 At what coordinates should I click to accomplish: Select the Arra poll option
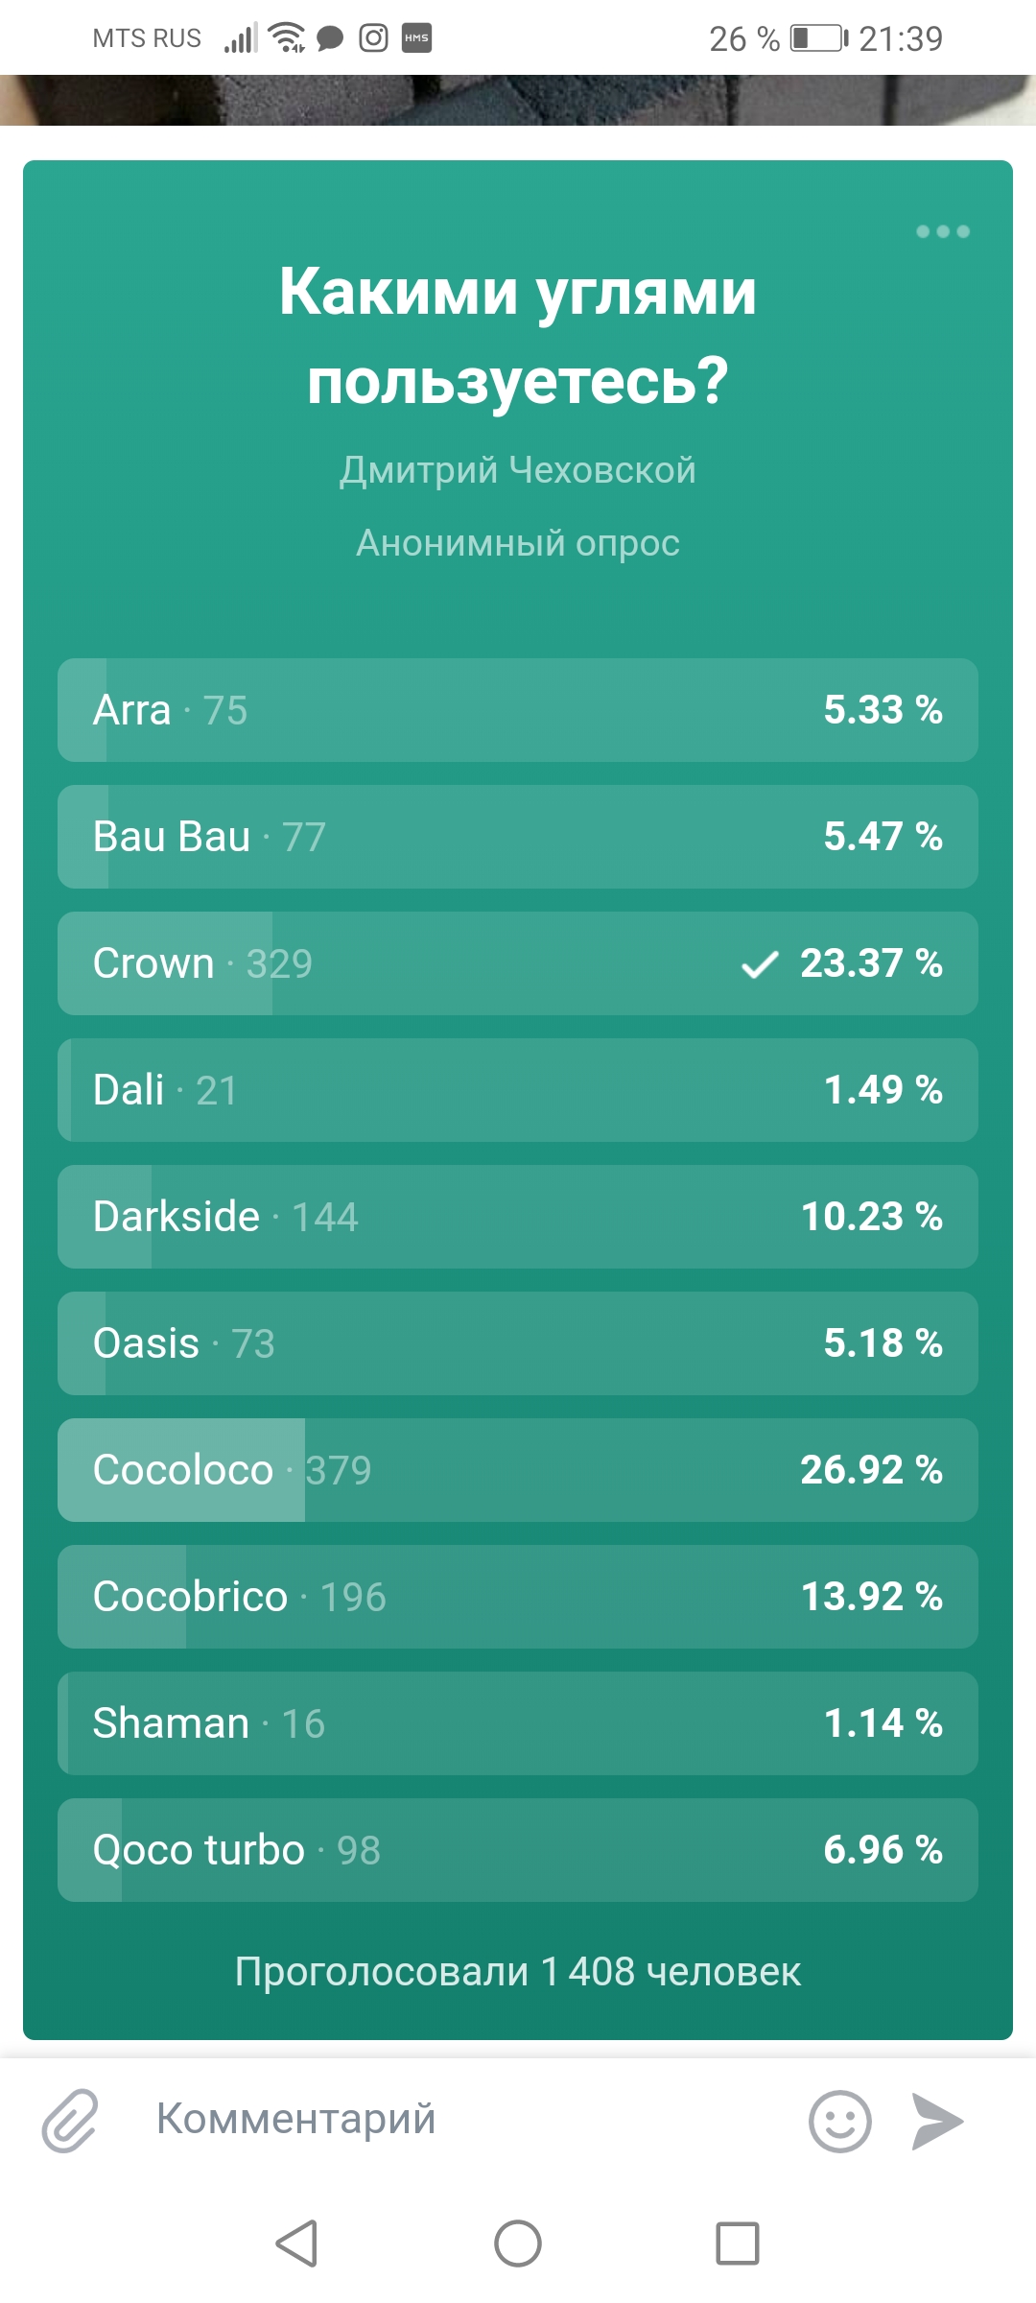click(518, 710)
